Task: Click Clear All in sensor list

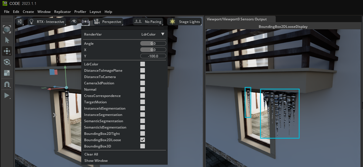Action: click(x=91, y=154)
